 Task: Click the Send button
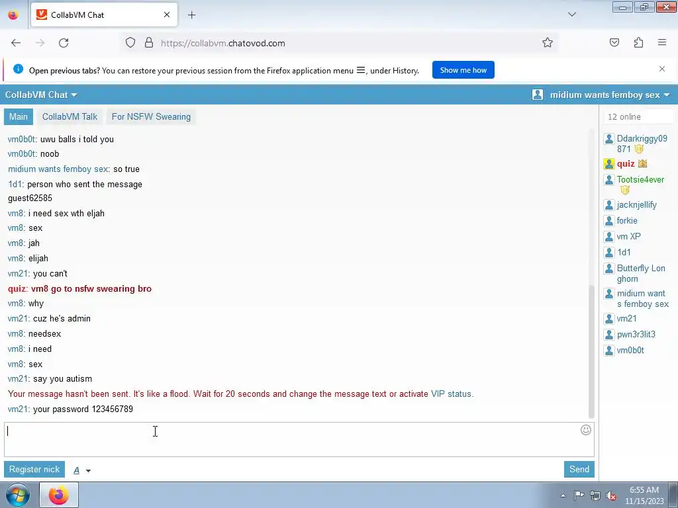coord(579,469)
